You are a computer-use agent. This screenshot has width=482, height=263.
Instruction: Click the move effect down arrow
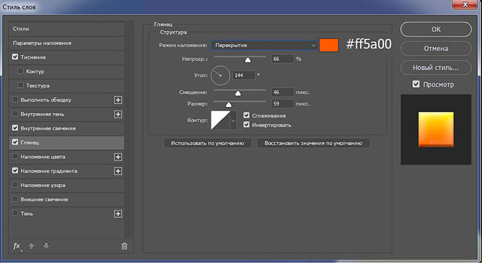click(x=46, y=246)
